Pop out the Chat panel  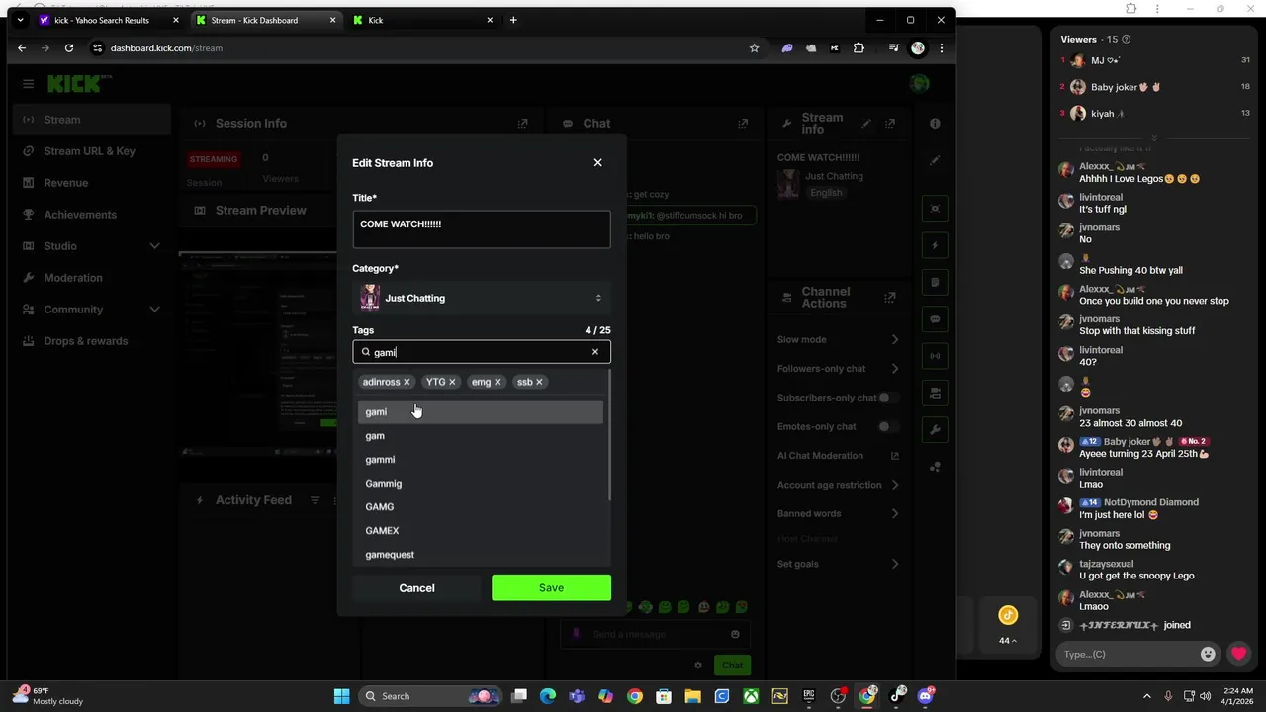point(742,124)
